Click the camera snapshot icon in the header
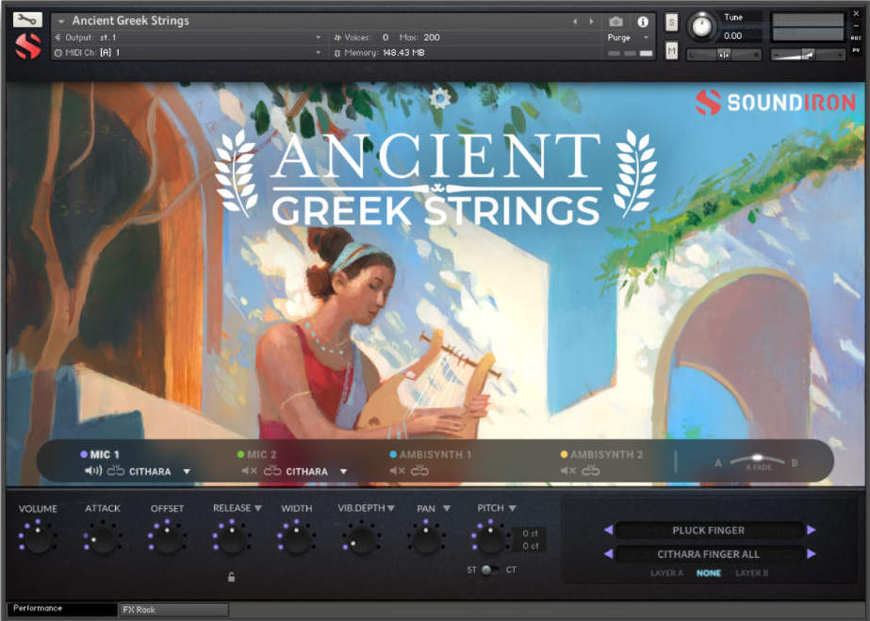 [x=616, y=21]
